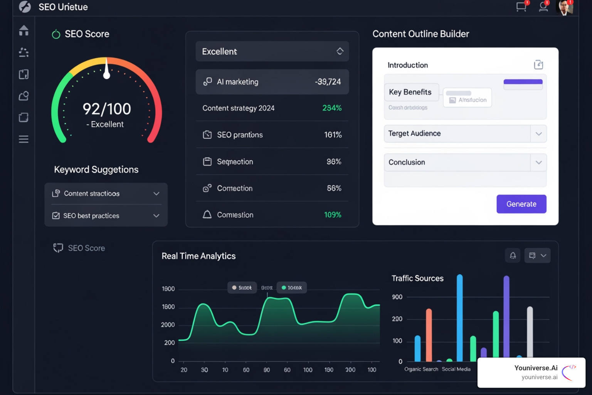
Task: Click the Terget Audience field
Action: coord(465,134)
